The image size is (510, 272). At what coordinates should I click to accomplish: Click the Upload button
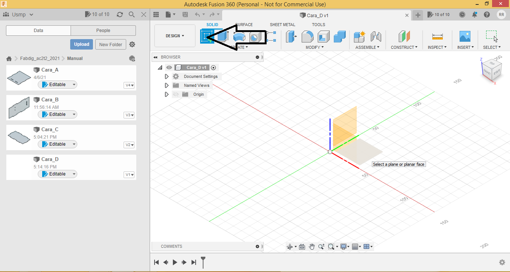coord(81,44)
